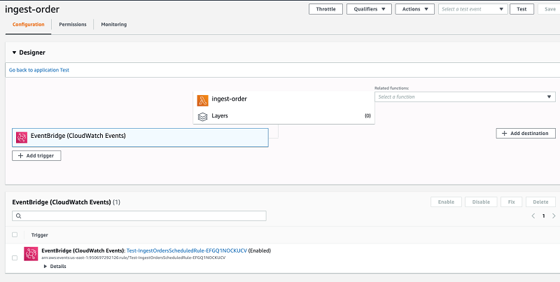The image size is (560, 282).
Task: Select the ingest-order function node in Designer
Action: pyautogui.click(x=283, y=99)
